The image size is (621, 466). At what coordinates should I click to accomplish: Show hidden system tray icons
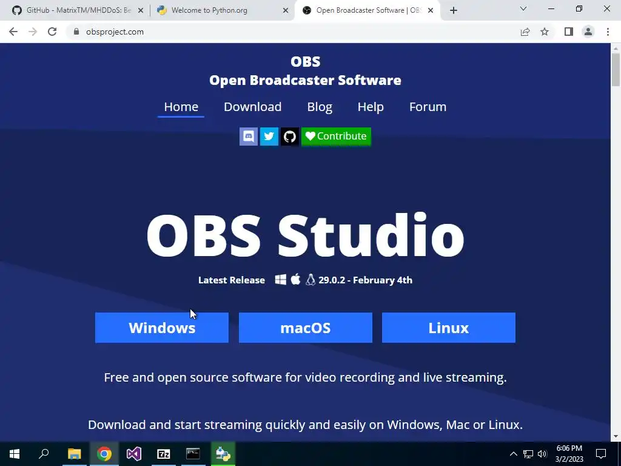513,454
